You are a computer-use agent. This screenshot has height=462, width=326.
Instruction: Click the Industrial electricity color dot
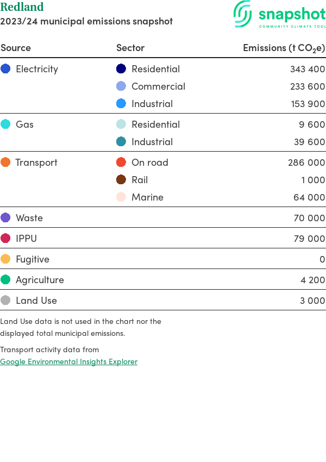(x=121, y=104)
